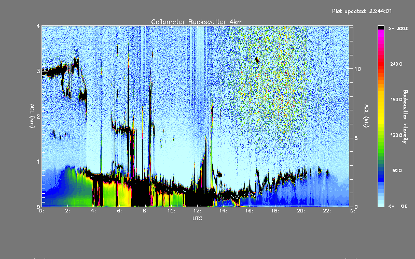Click the isolated black spot near 3.2 km at 16:30 UTC
Viewport: 415px width, 259px height.
click(x=256, y=60)
